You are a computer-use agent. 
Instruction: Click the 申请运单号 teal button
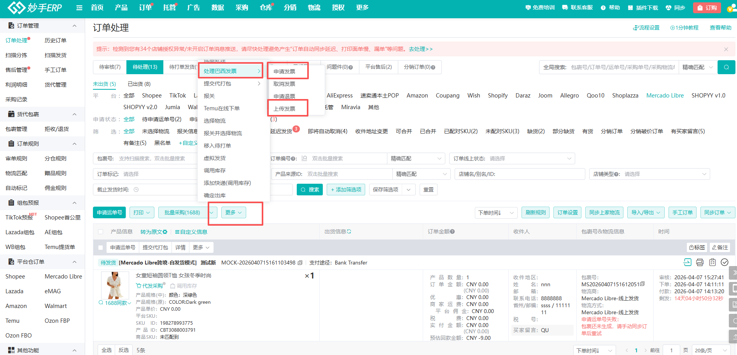pos(109,212)
